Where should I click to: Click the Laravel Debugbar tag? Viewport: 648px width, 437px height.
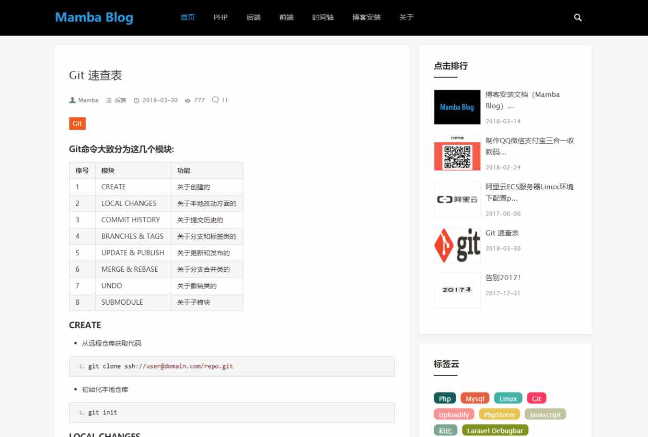point(495,431)
